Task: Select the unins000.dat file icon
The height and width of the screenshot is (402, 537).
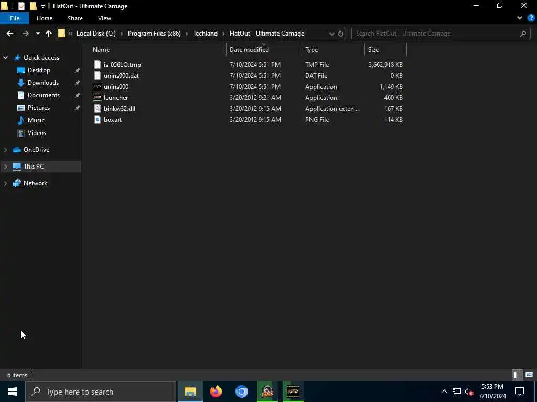Action: [98, 75]
